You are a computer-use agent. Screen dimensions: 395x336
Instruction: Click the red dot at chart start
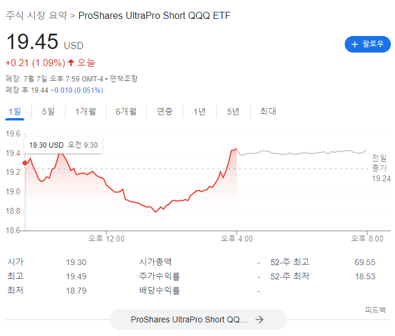click(25, 163)
